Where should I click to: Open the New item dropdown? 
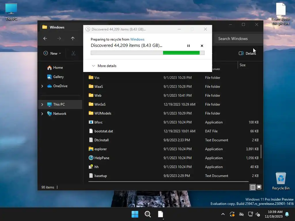coord(52,53)
